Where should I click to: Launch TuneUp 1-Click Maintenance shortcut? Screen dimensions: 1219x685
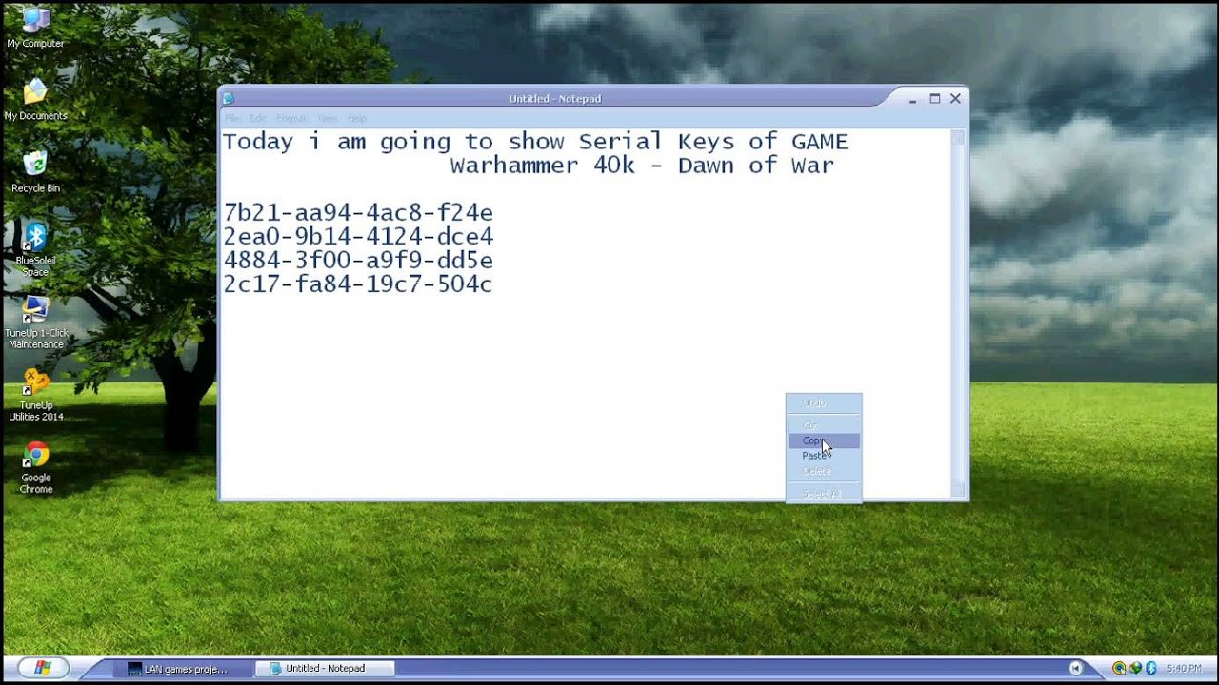[35, 323]
